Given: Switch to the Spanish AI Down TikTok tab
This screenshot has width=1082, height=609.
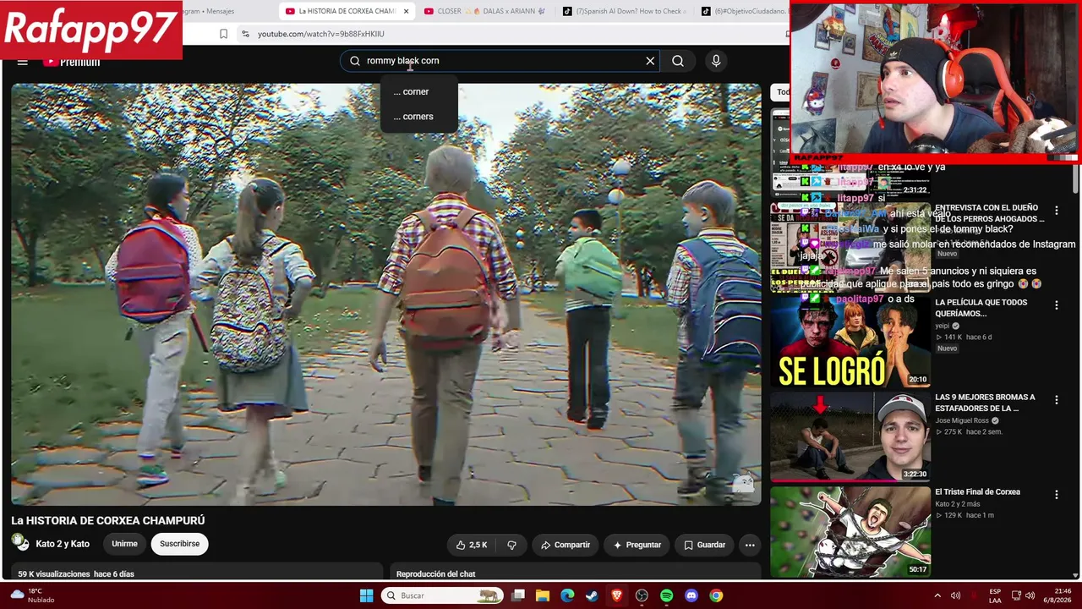Looking at the screenshot, I should point(623,11).
